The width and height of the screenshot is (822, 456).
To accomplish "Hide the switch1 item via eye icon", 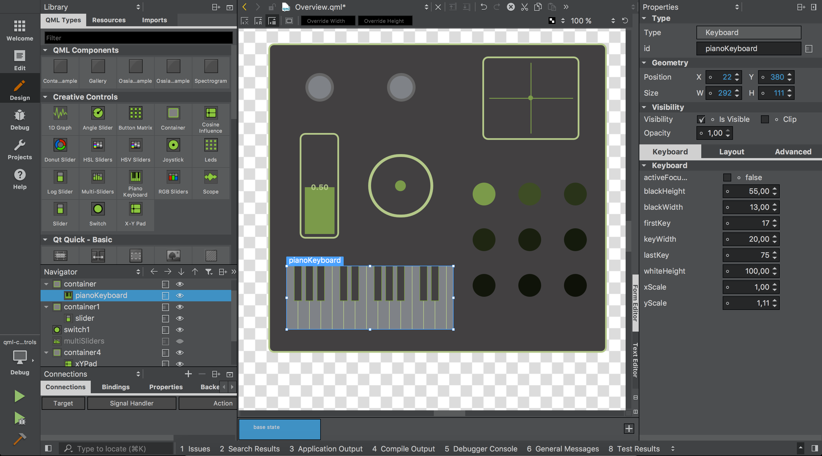I will [180, 330].
